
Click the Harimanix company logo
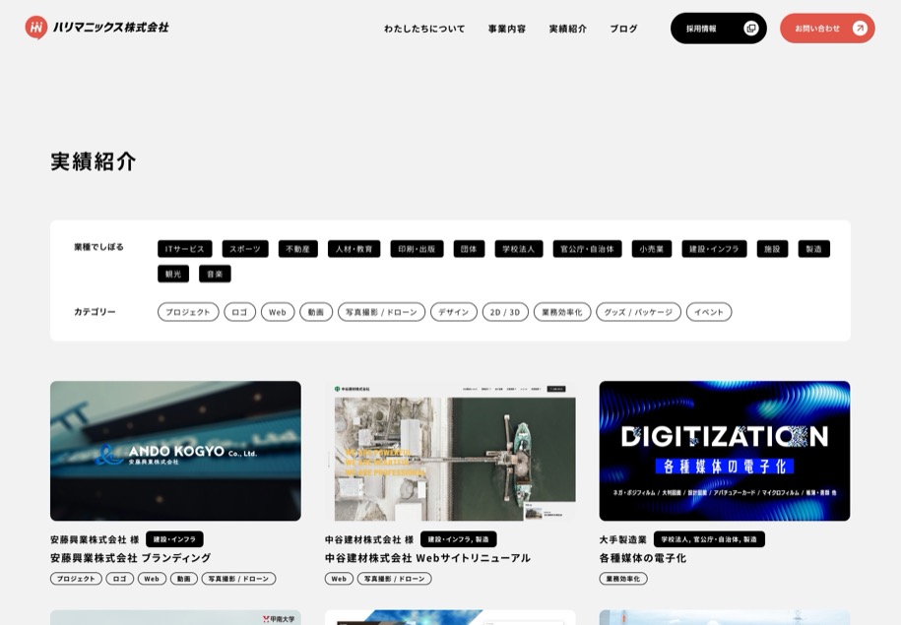click(97, 28)
